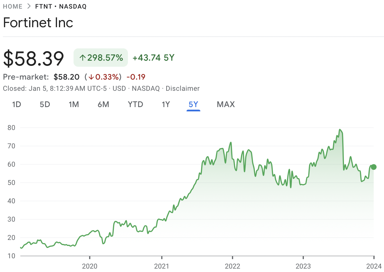Click the green up-arrow in gain badge
Viewport: 384px width, 272px height.
[x=82, y=58]
